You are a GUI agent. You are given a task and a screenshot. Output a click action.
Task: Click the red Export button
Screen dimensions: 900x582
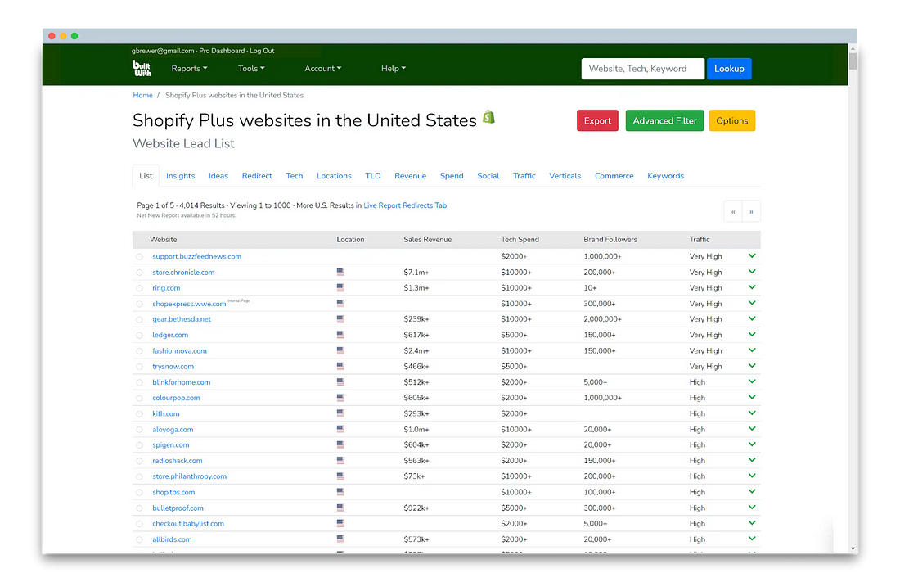click(597, 120)
